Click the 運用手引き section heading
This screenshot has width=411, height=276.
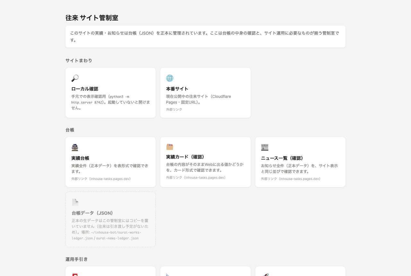(x=77, y=259)
